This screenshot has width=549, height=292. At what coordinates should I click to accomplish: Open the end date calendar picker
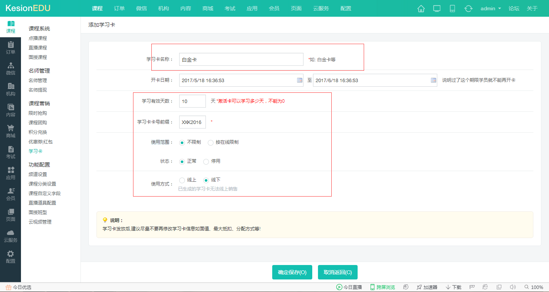pyautogui.click(x=433, y=80)
